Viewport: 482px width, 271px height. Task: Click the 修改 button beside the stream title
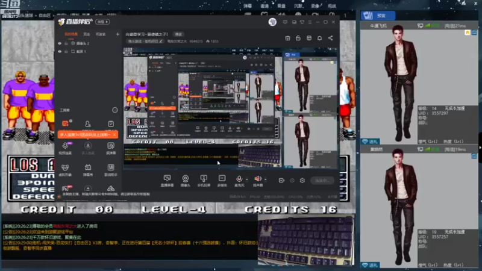coord(178,34)
